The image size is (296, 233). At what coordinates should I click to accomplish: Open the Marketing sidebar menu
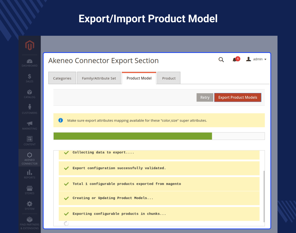coord(30,126)
